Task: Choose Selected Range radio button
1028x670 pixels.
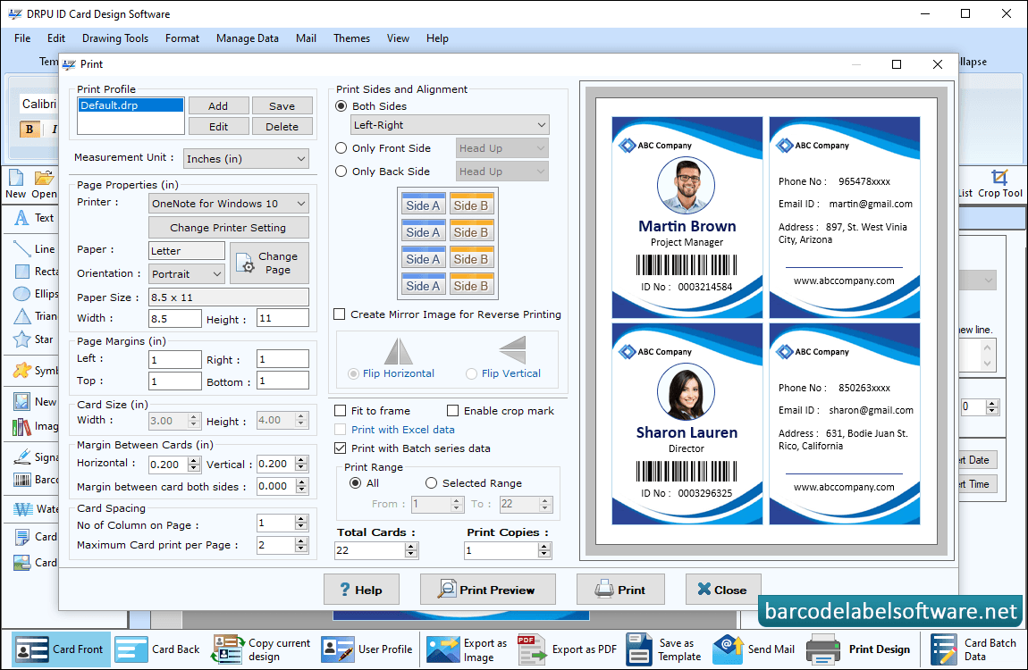Action: (431, 482)
